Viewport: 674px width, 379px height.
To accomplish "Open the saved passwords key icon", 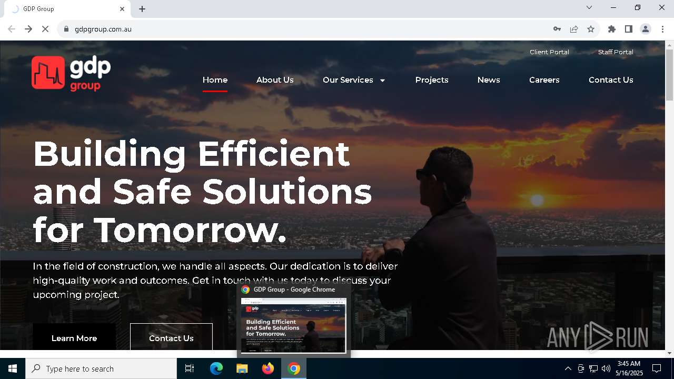I will tap(557, 29).
